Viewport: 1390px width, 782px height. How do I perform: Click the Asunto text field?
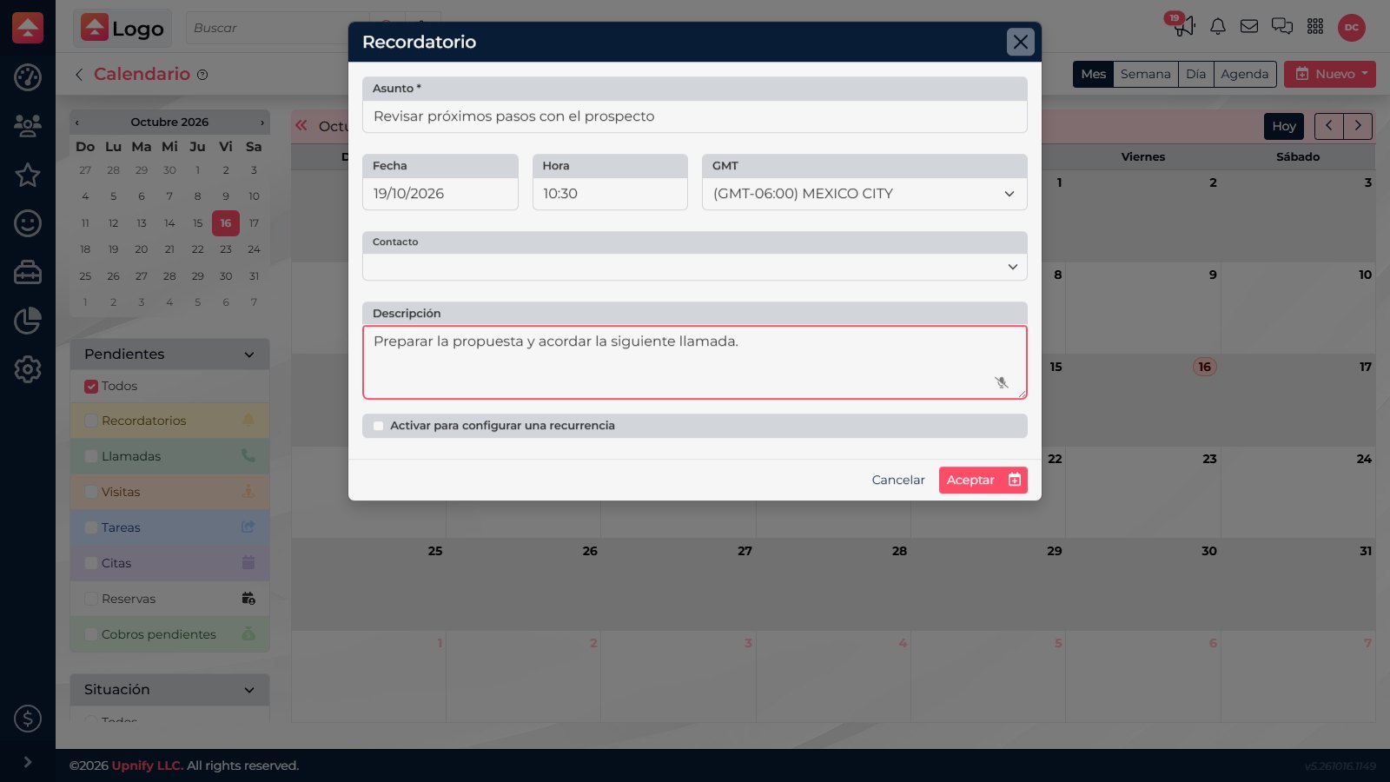695,116
